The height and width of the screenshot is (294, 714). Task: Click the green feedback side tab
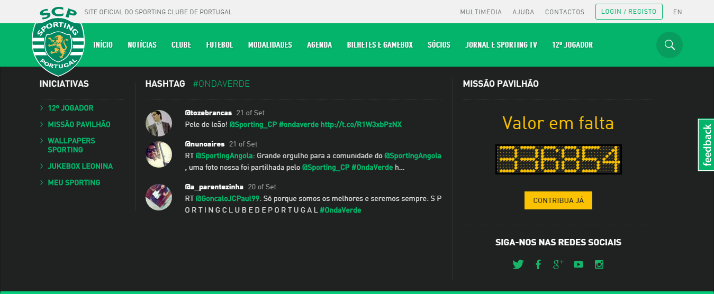click(706, 145)
